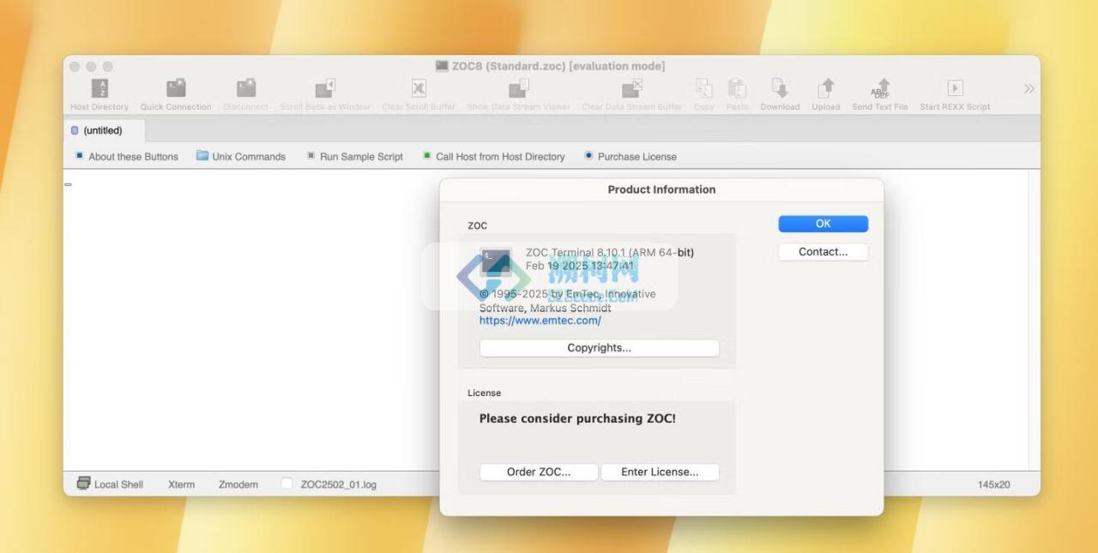Click the Copyrights... button
Viewport: 1098px width, 553px height.
click(x=600, y=348)
